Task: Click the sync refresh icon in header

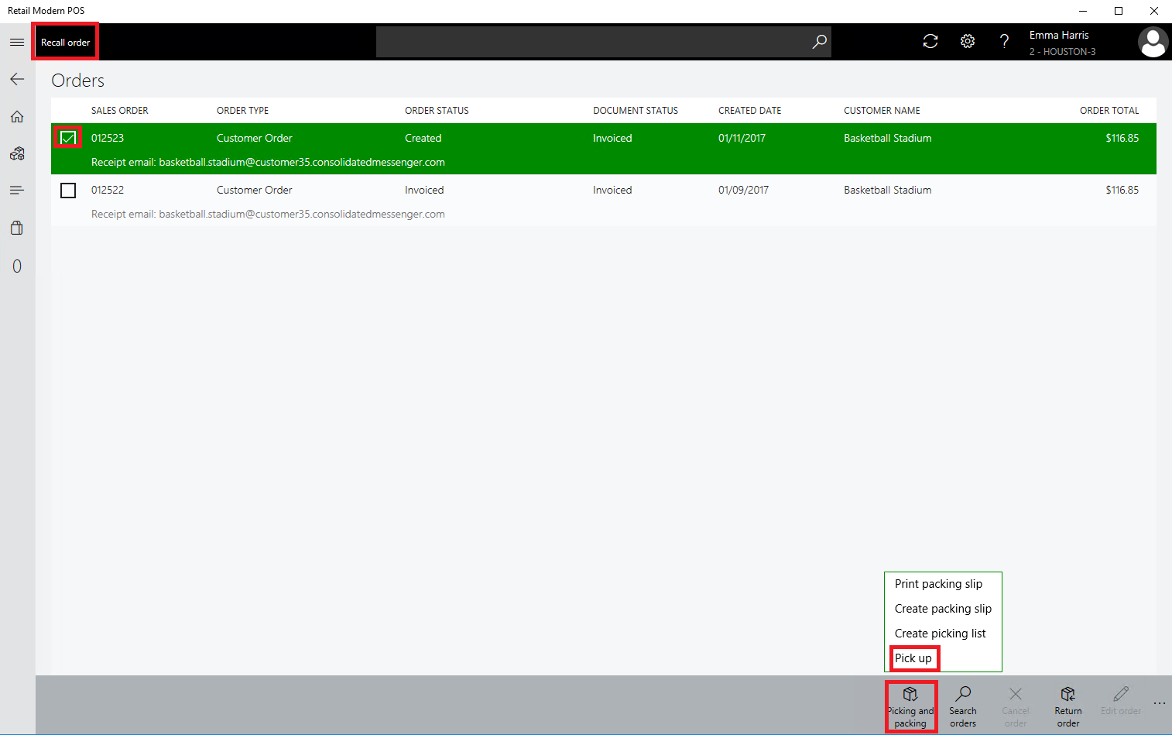Action: pyautogui.click(x=930, y=42)
